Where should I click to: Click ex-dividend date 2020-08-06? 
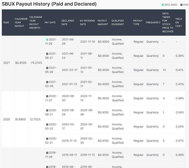pyautogui.click(x=87, y=112)
